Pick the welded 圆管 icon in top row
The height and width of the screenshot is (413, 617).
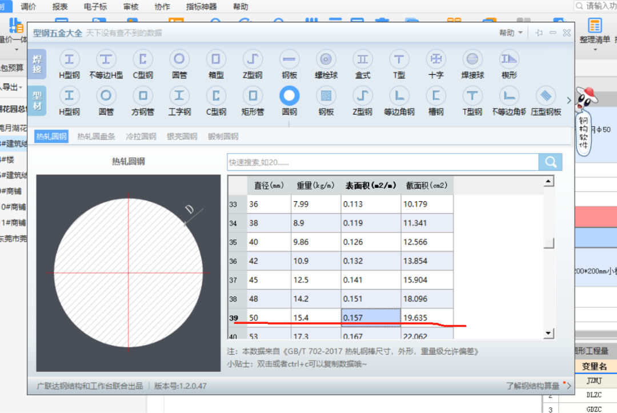coord(179,59)
